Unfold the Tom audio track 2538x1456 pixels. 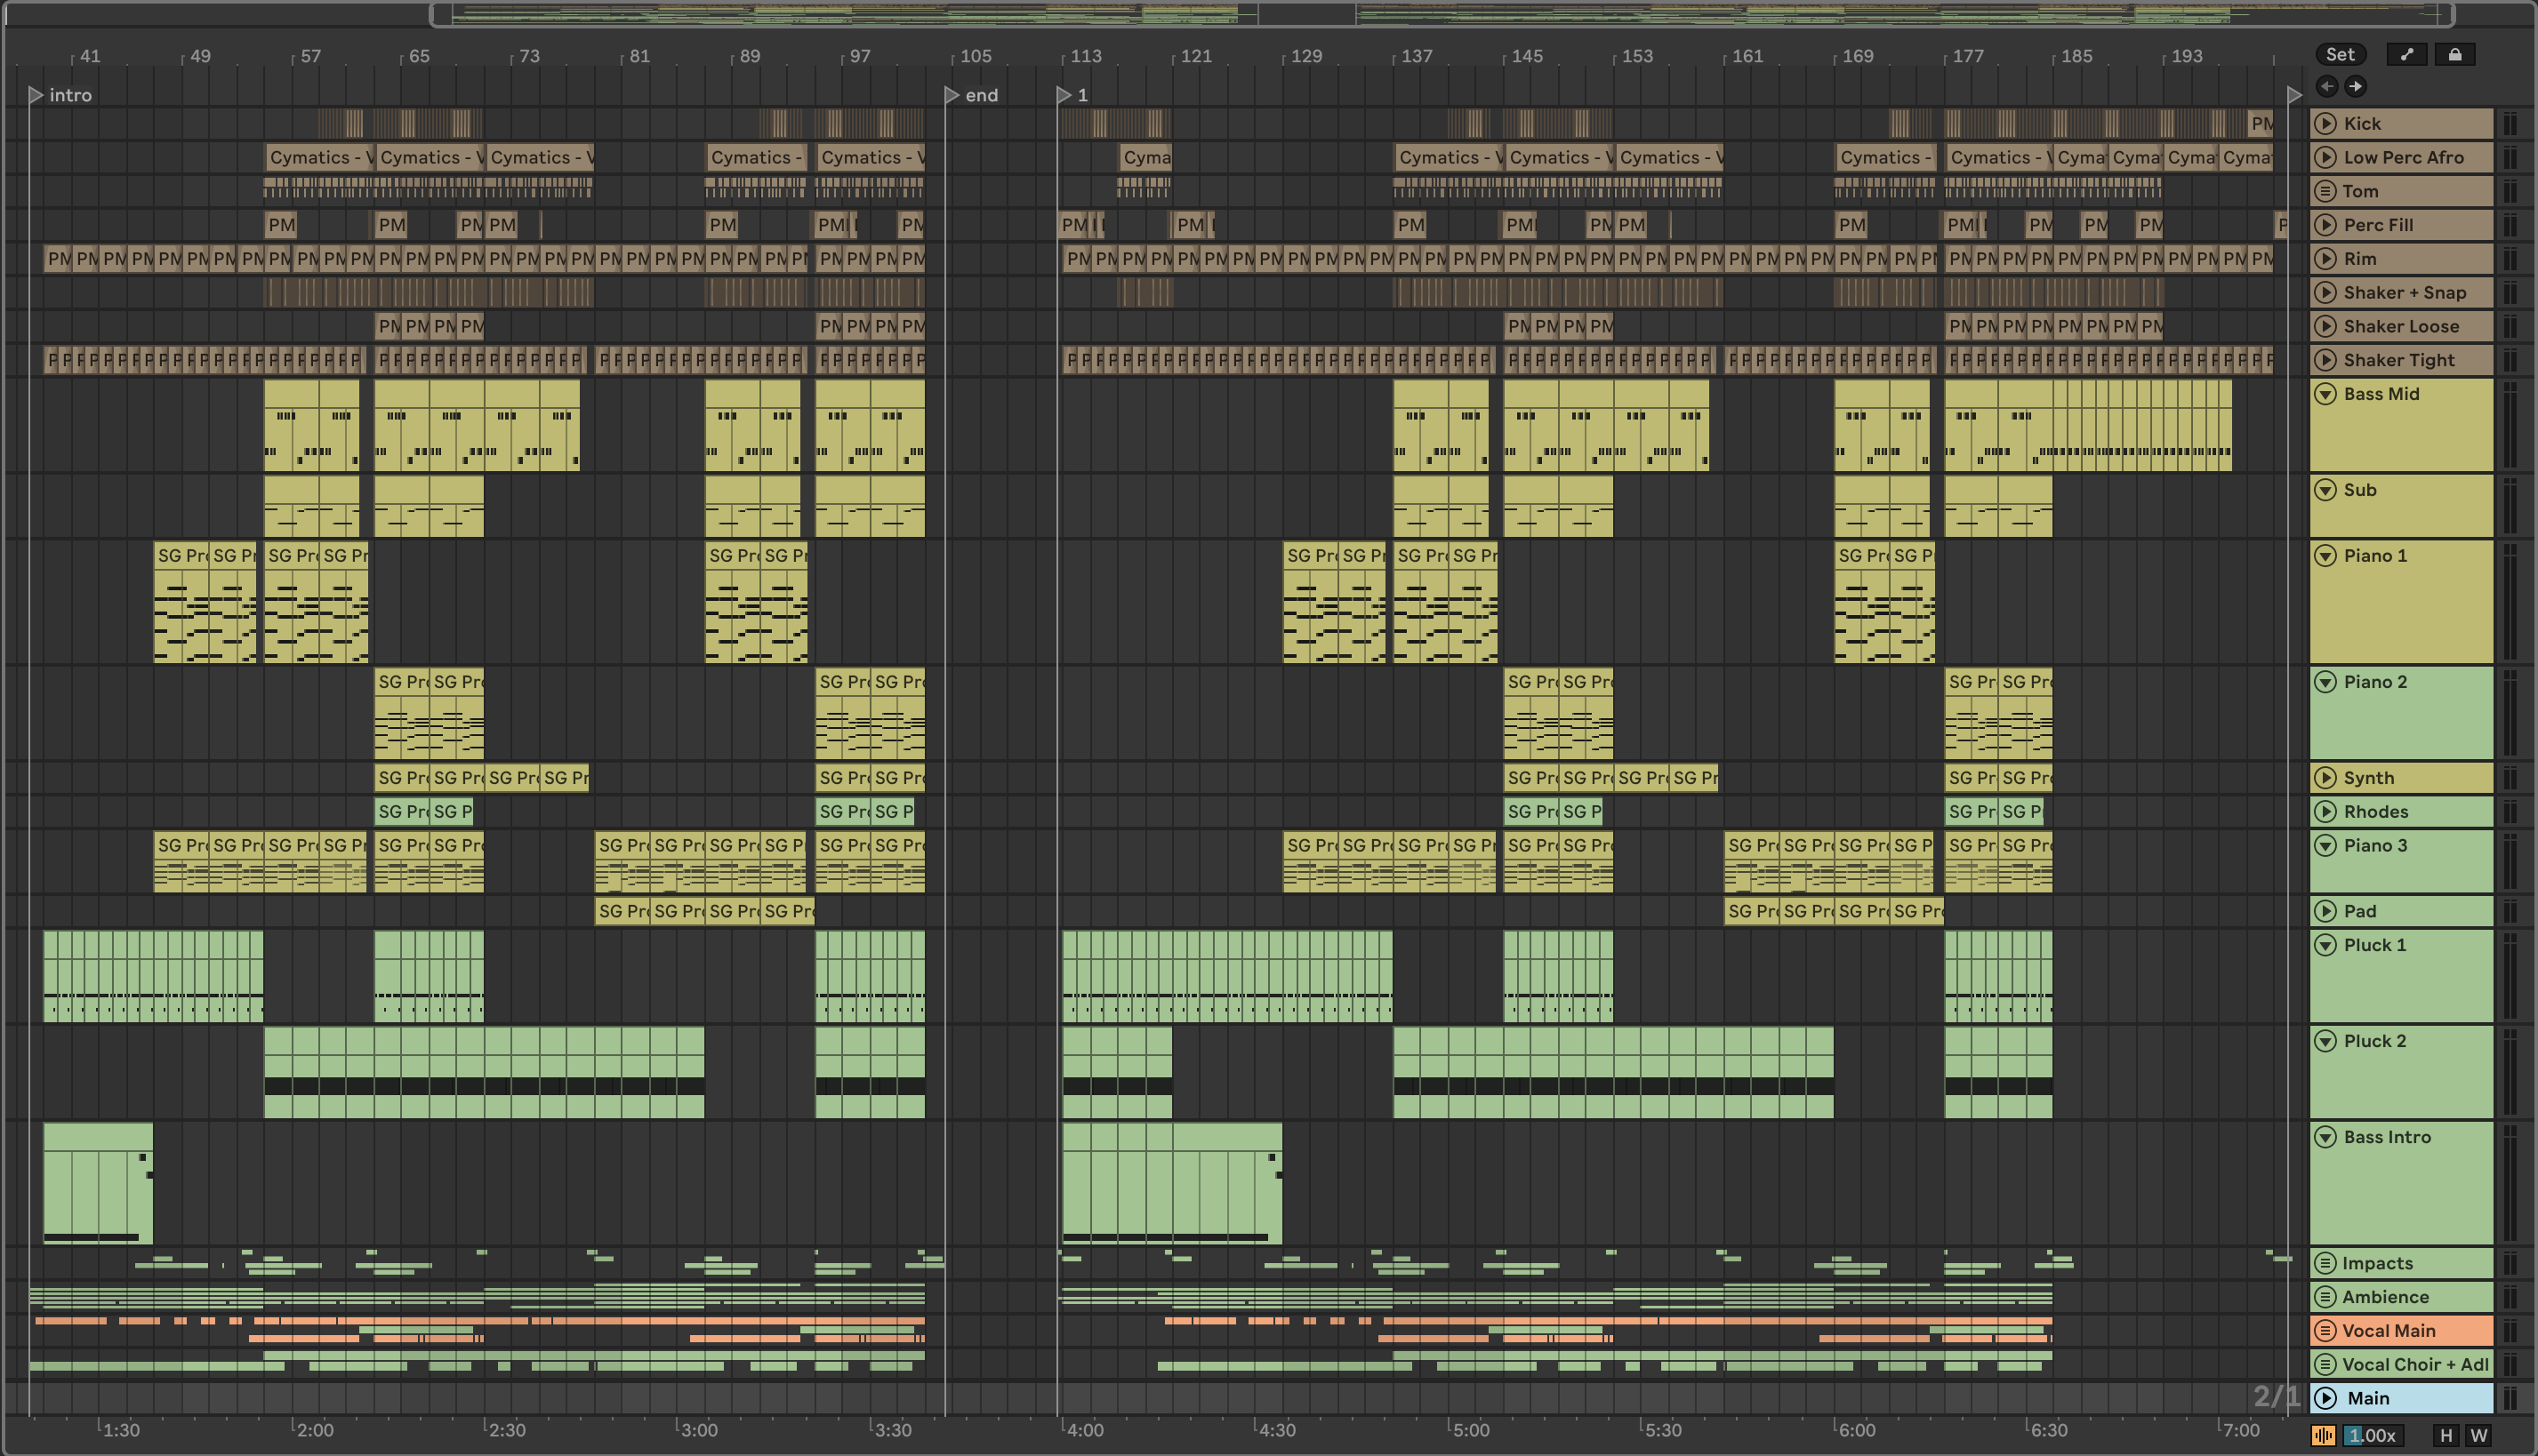[x=2326, y=191]
